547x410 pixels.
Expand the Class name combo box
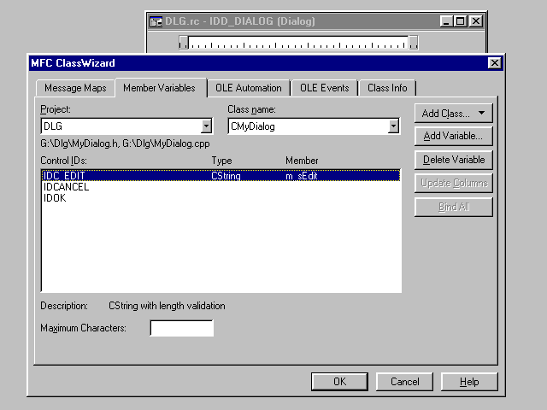click(393, 126)
